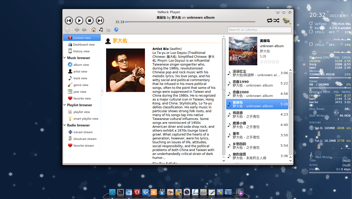Screen dimensions: 352x199
Task: Focus the Search in Library field
Action: (259, 30)
